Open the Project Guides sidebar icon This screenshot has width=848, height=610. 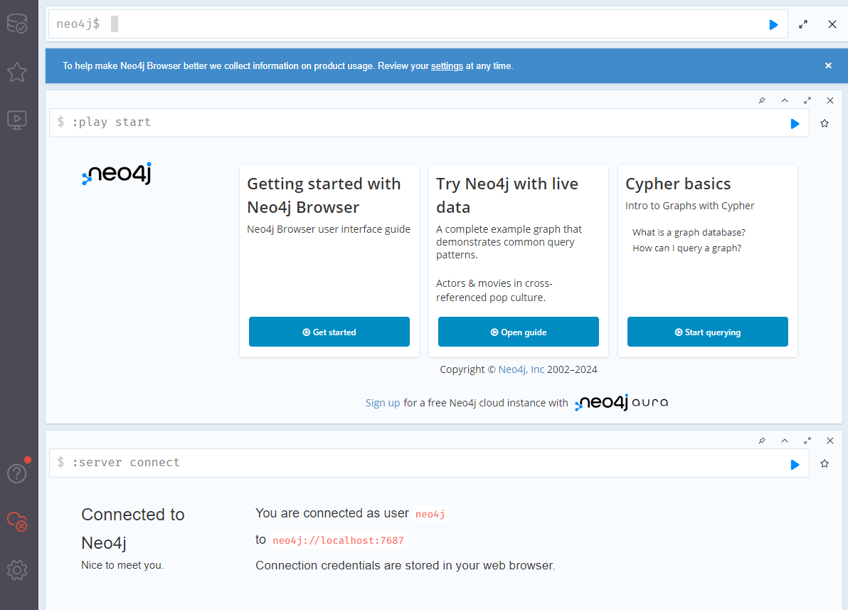[17, 120]
